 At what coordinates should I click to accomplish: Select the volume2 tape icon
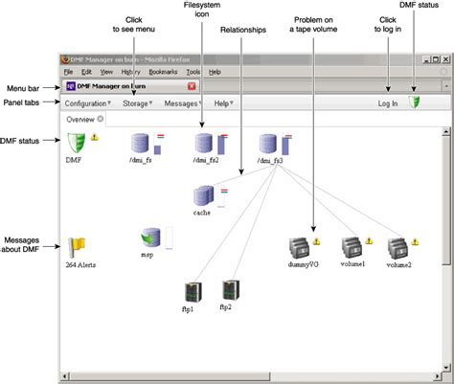pos(397,249)
